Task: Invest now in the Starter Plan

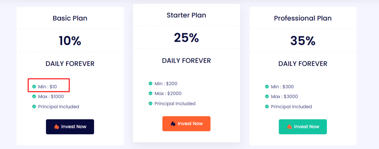Action: [187, 123]
